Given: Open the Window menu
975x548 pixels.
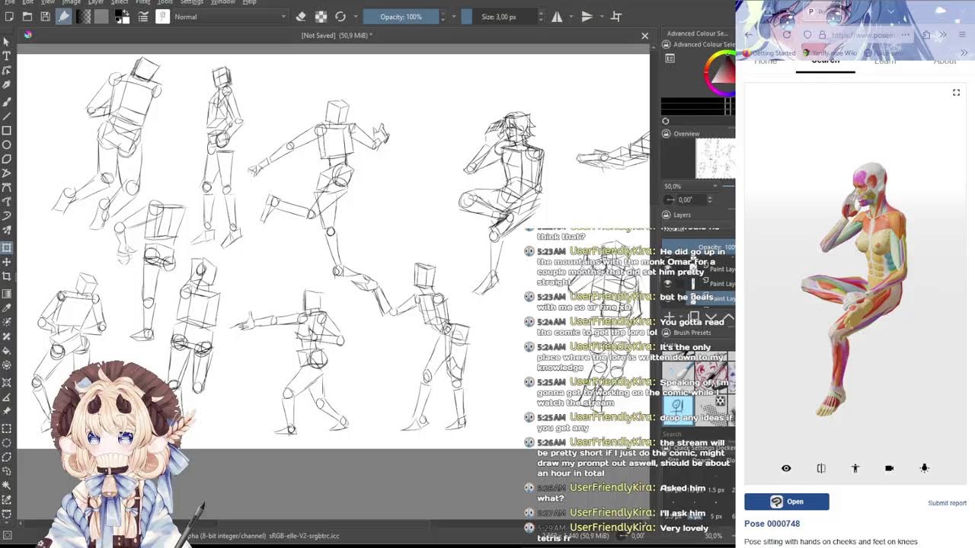Looking at the screenshot, I should (223, 2).
